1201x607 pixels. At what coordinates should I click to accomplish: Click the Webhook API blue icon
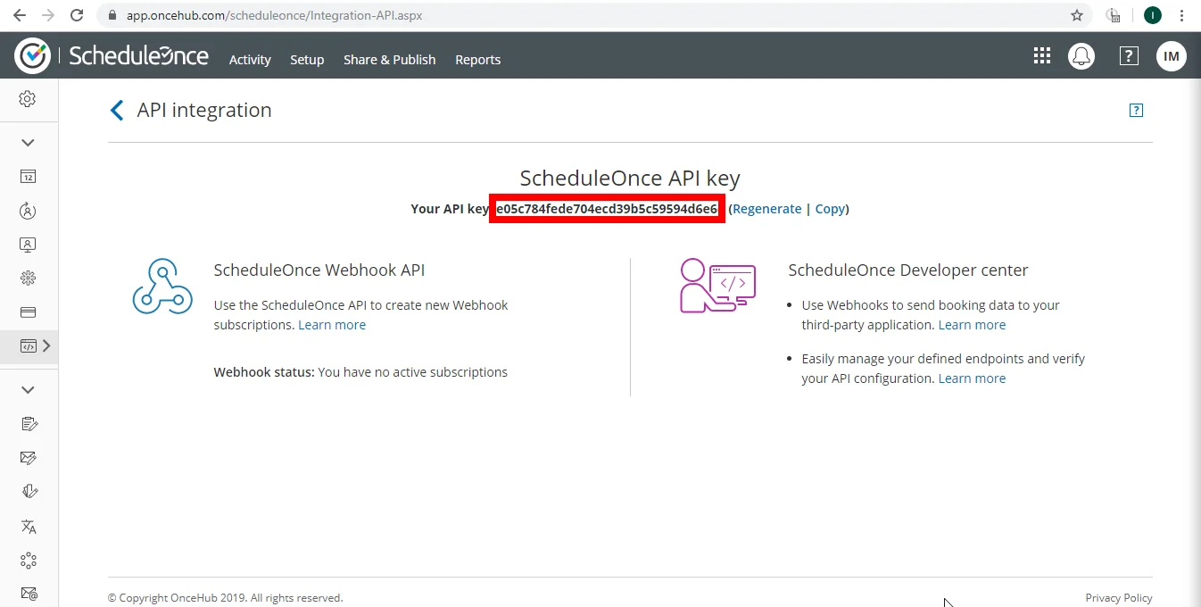pos(162,287)
